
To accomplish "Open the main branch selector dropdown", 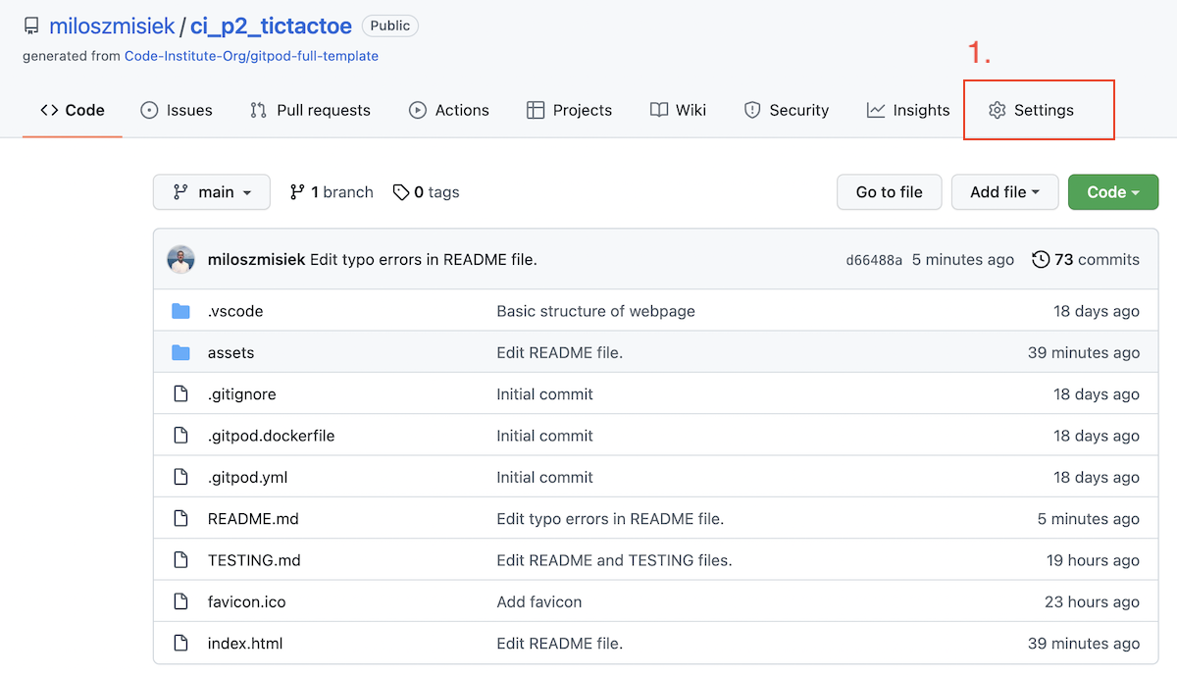I will 211,192.
